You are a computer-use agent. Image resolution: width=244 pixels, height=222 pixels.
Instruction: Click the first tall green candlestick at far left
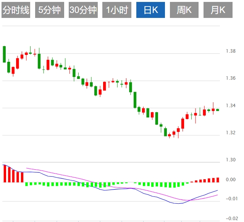point(4,54)
